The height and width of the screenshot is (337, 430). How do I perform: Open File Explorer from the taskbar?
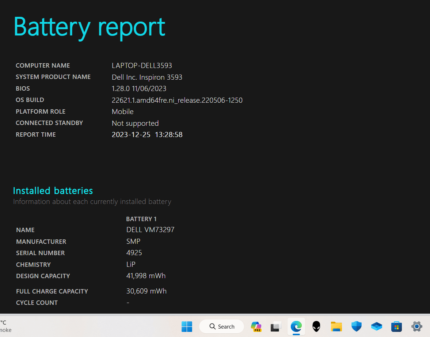pos(336,326)
